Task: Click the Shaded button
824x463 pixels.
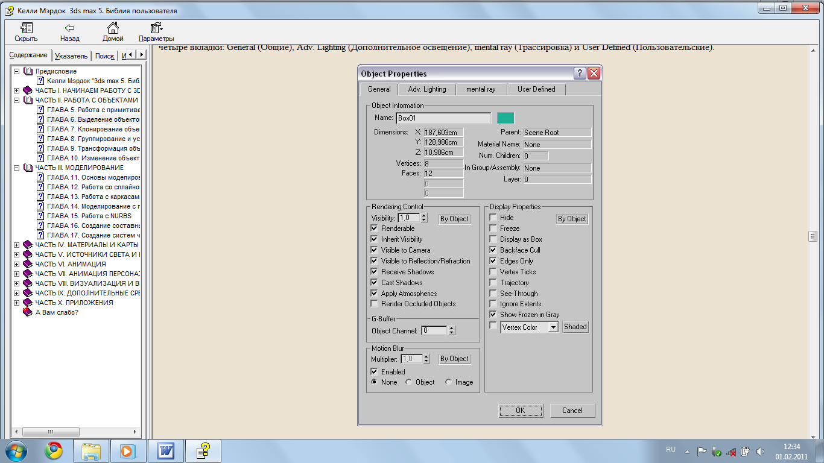Action: click(x=575, y=327)
